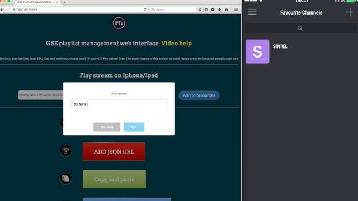Viewport: 358px width, 201px height.
Task: Click the Copy and paste button
Action: [x=114, y=179]
